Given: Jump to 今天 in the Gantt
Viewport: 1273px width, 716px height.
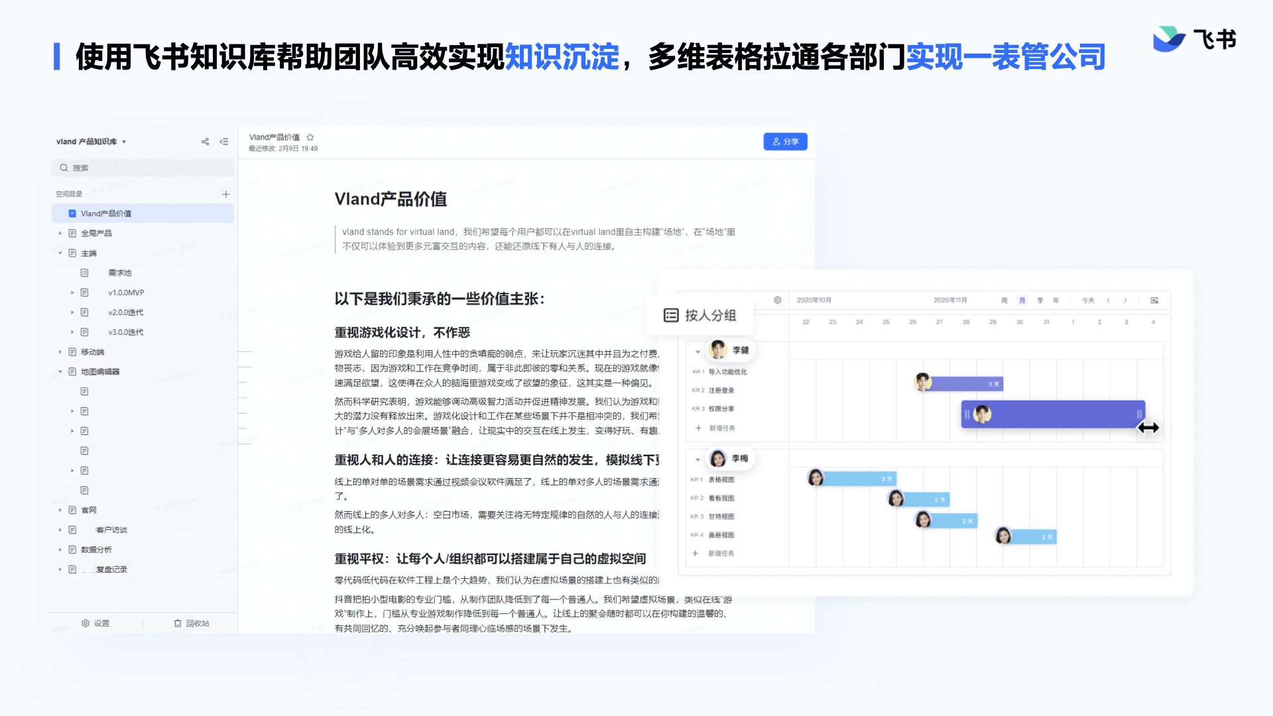Looking at the screenshot, I should 1088,300.
